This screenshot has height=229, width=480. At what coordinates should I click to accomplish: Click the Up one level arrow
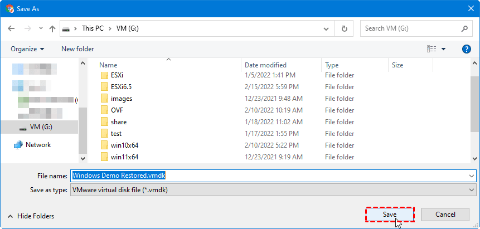click(x=52, y=28)
